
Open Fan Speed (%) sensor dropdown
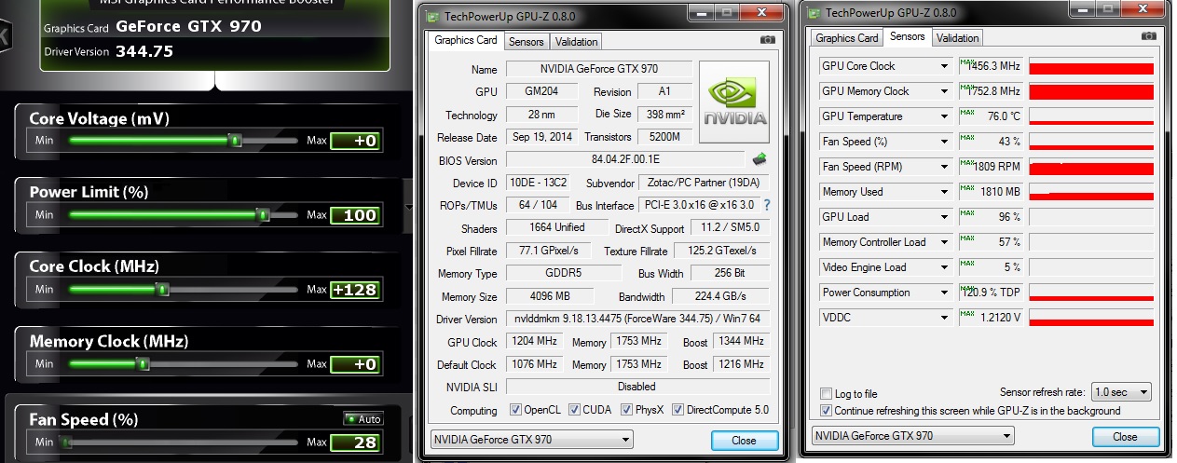click(x=944, y=142)
